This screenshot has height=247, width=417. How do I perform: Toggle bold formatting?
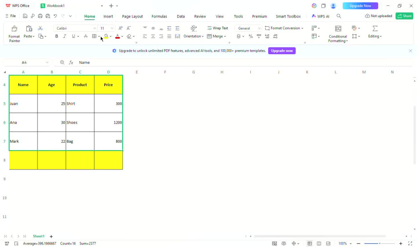tap(57, 36)
